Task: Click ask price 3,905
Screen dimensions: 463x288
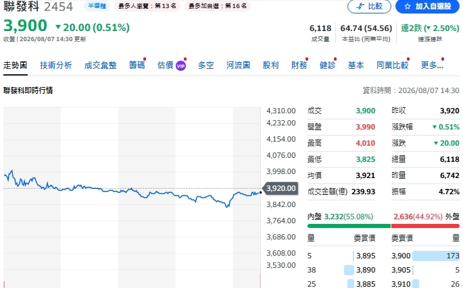Action: click(x=401, y=270)
